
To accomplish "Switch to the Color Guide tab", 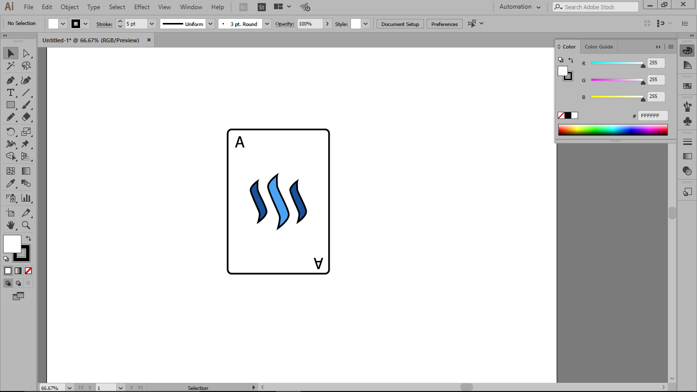I will pyautogui.click(x=599, y=46).
